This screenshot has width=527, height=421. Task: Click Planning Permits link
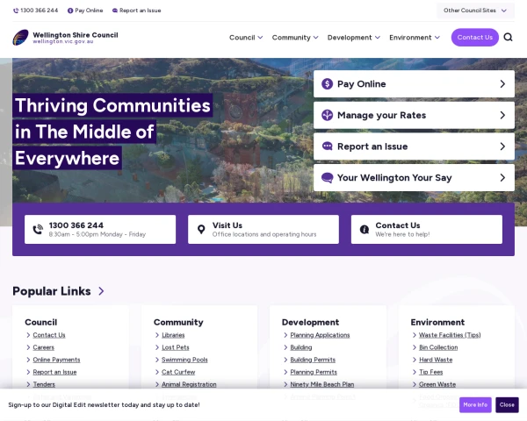(x=314, y=372)
